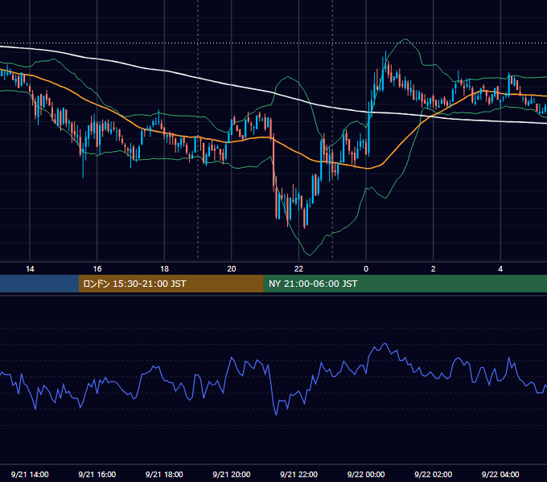
Task: Click hour label 22 on price chart axis
Action: pos(298,269)
